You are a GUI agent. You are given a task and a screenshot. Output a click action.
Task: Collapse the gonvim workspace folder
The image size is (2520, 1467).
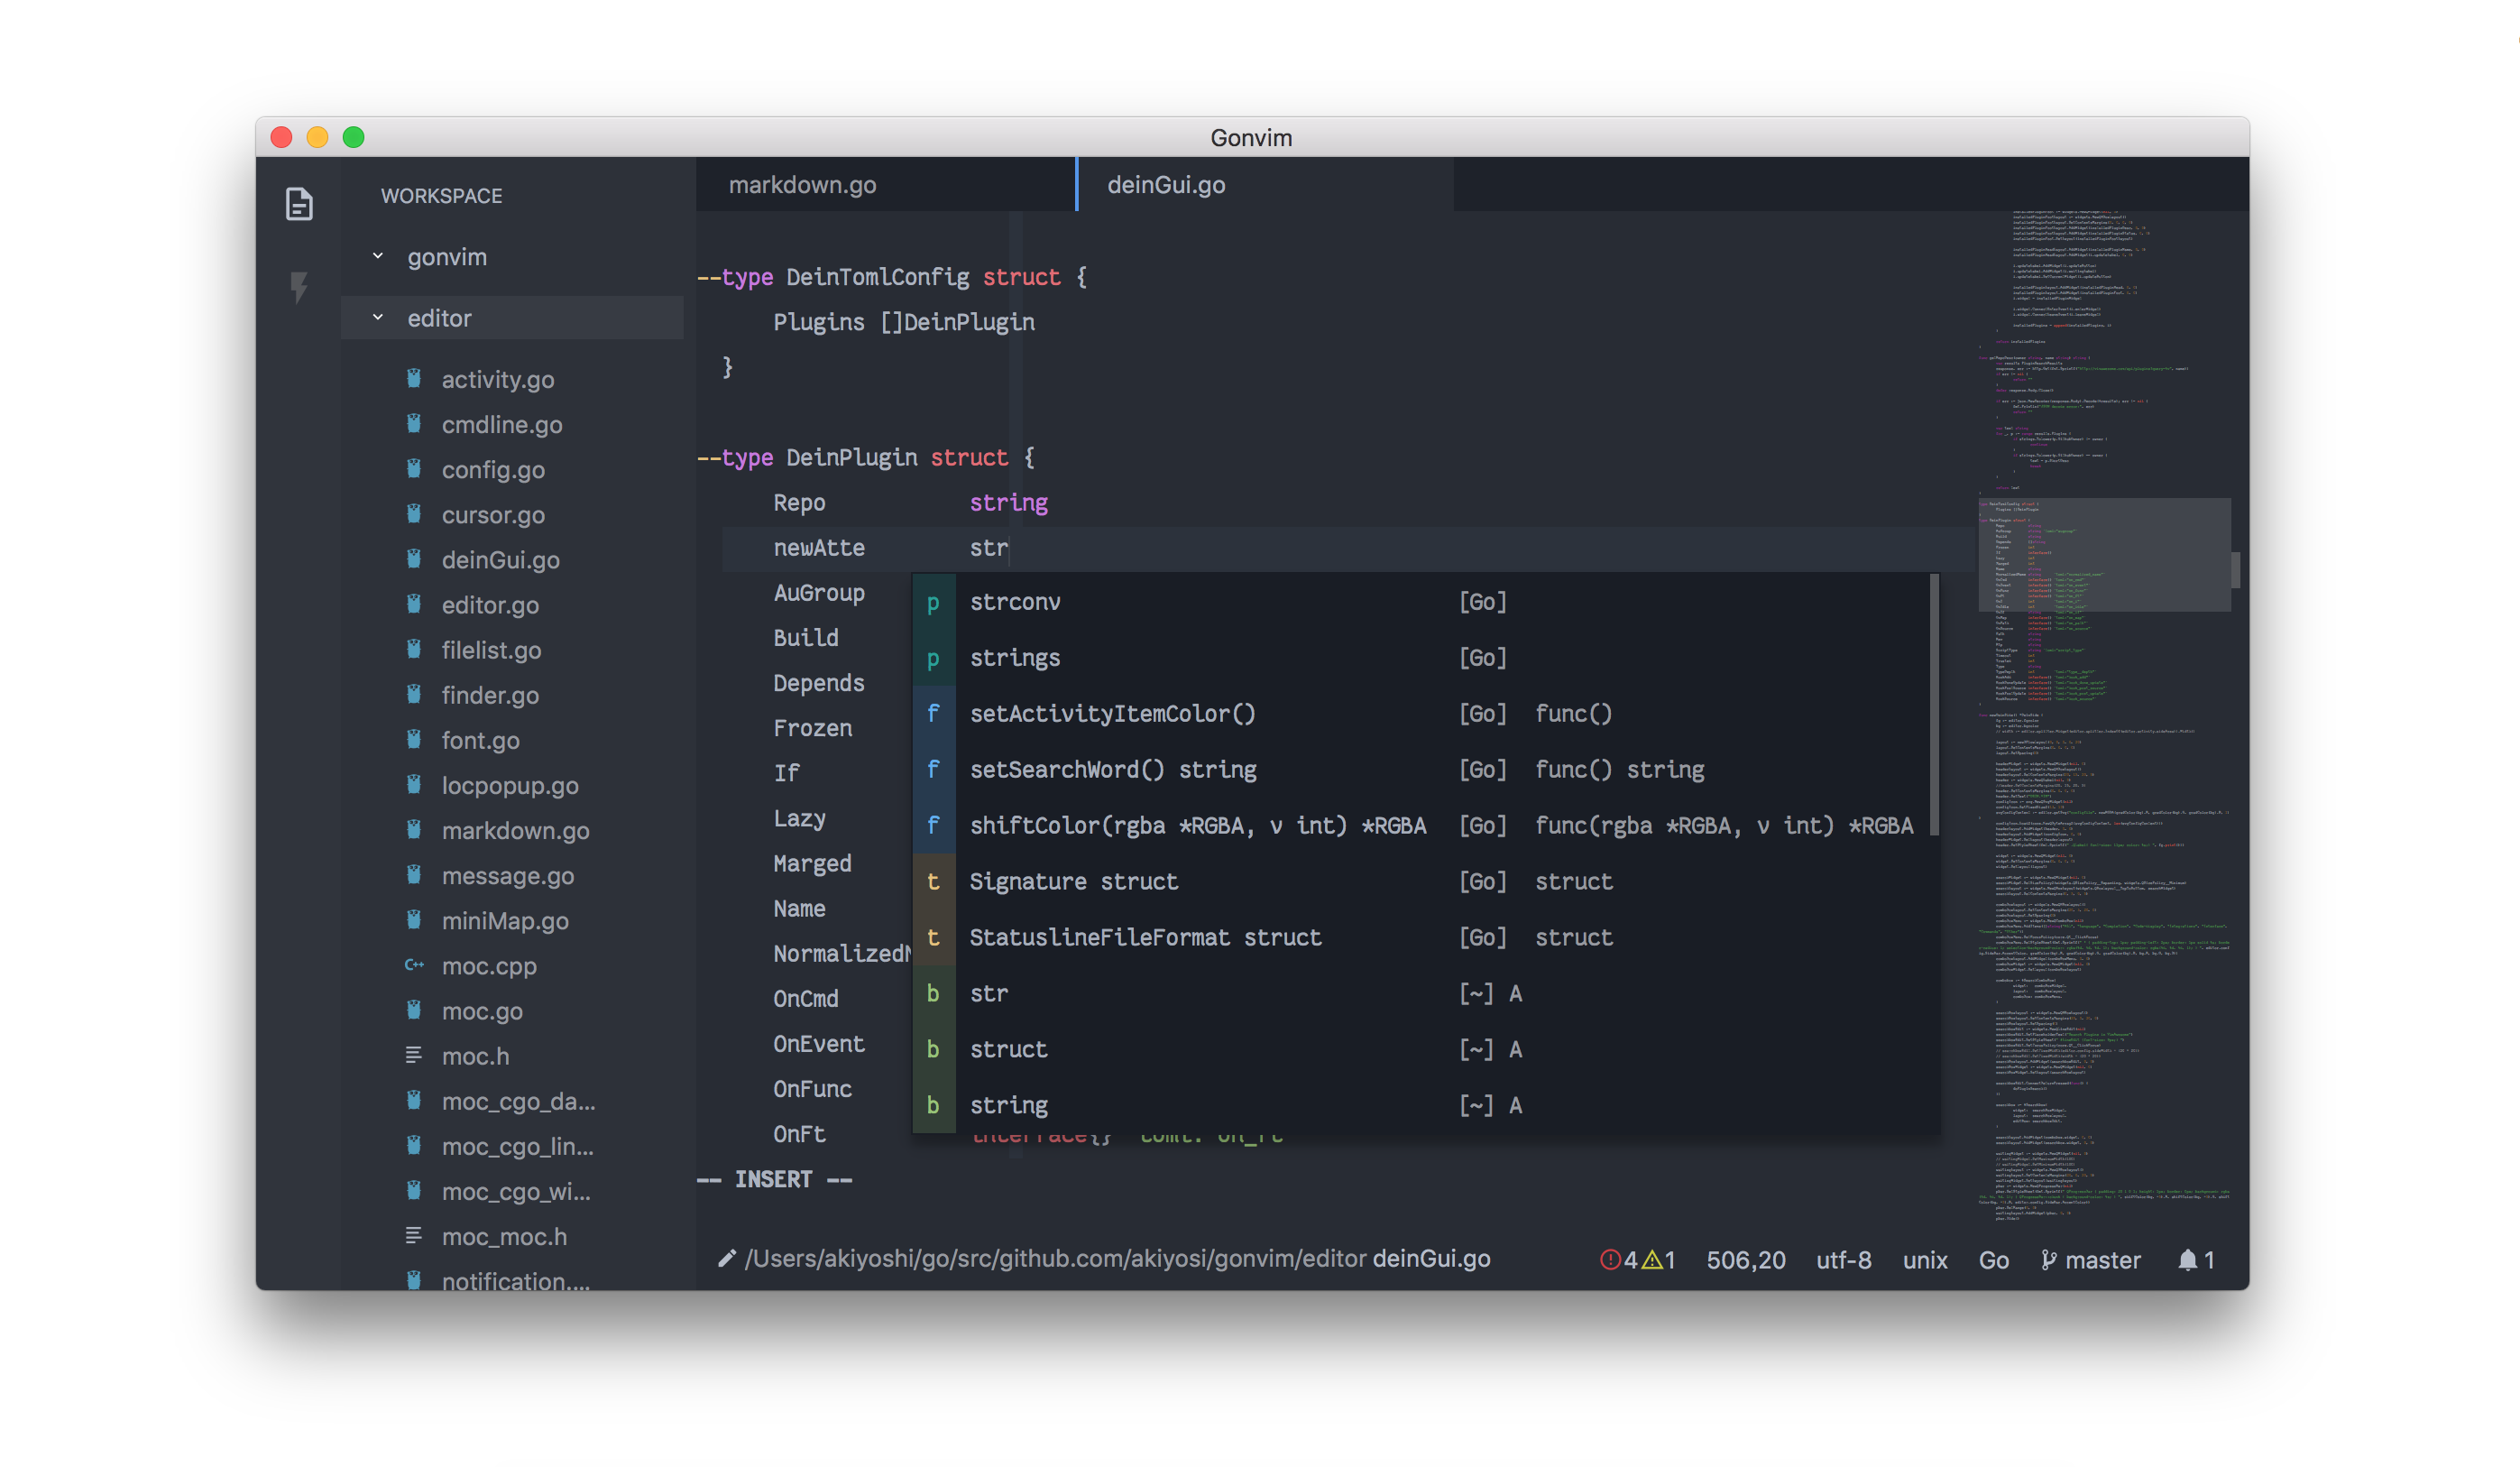tap(378, 256)
